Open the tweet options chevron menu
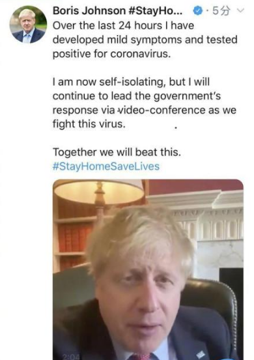The image size is (254, 360). pos(240,10)
